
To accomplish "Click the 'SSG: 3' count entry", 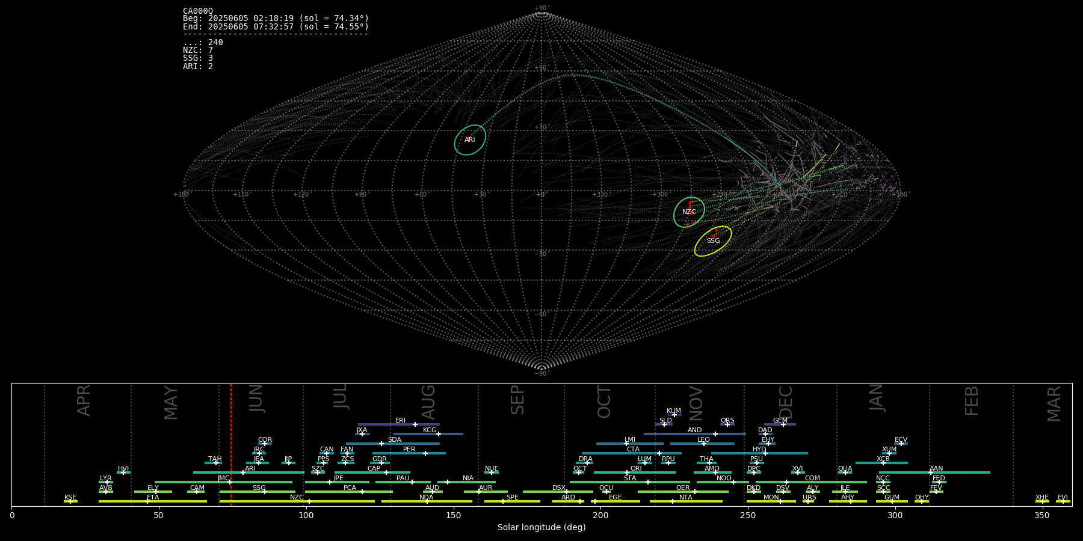I will pyautogui.click(x=198, y=58).
